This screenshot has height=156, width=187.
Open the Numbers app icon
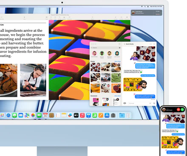(95, 115)
